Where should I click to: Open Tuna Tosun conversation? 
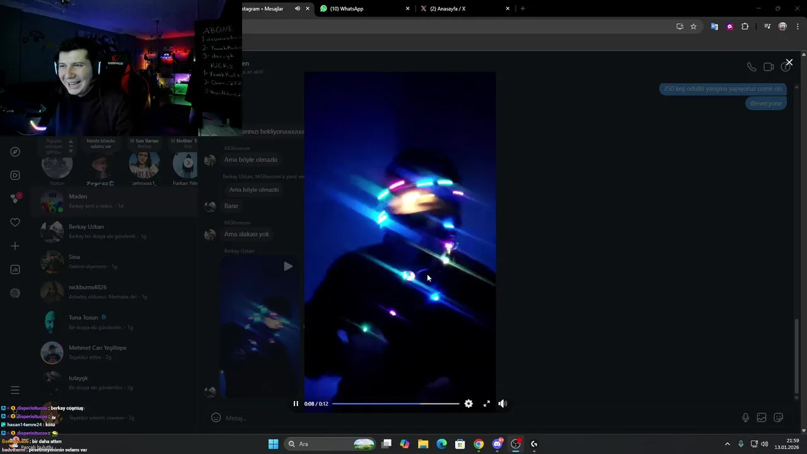[x=114, y=322]
